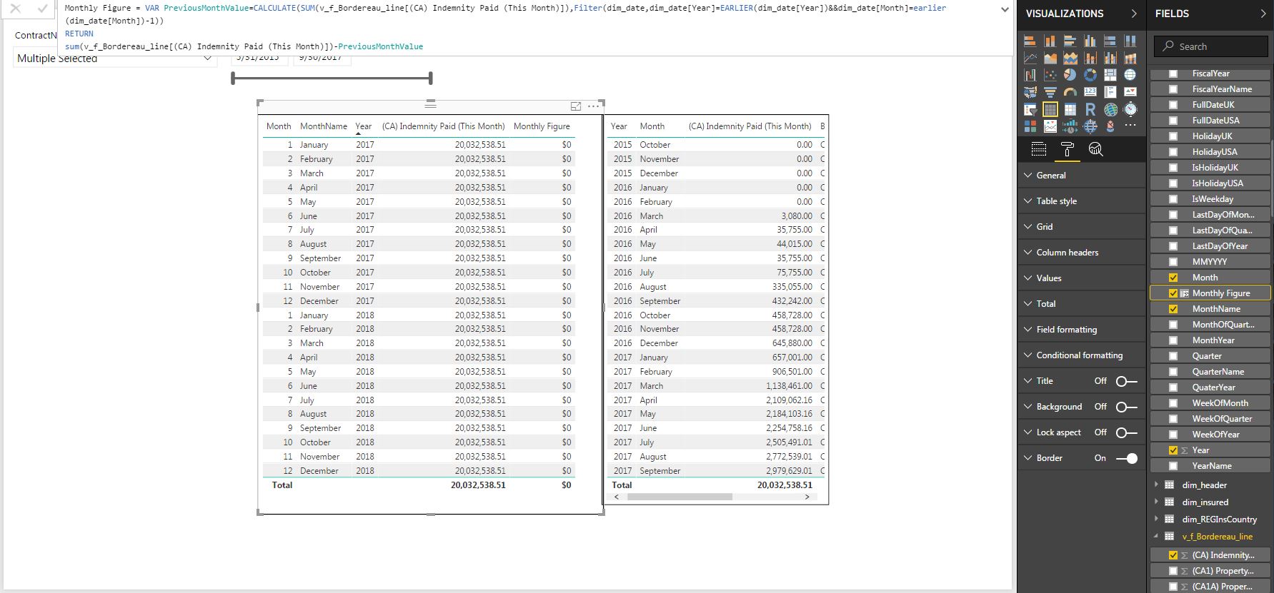
Task: Sort left table by MonthName header
Action: (324, 126)
